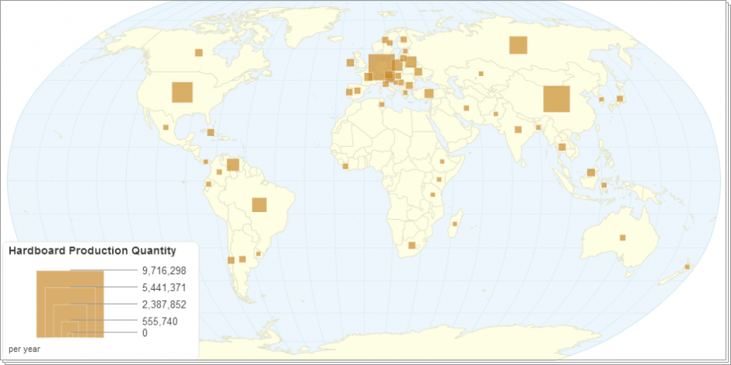
Task: Click the 'per year' legend caption
Action: point(24,349)
